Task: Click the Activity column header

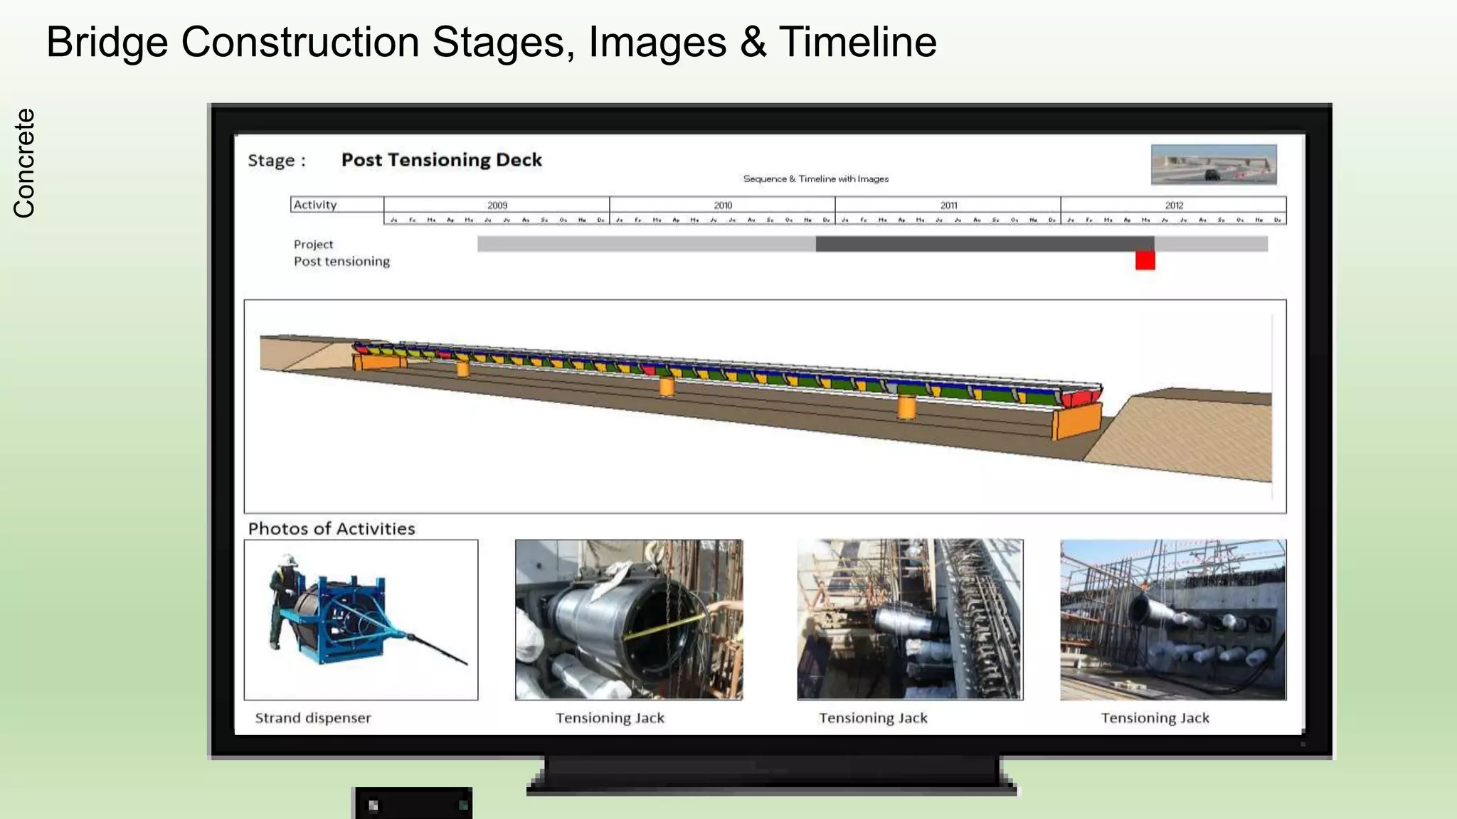Action: tap(315, 205)
